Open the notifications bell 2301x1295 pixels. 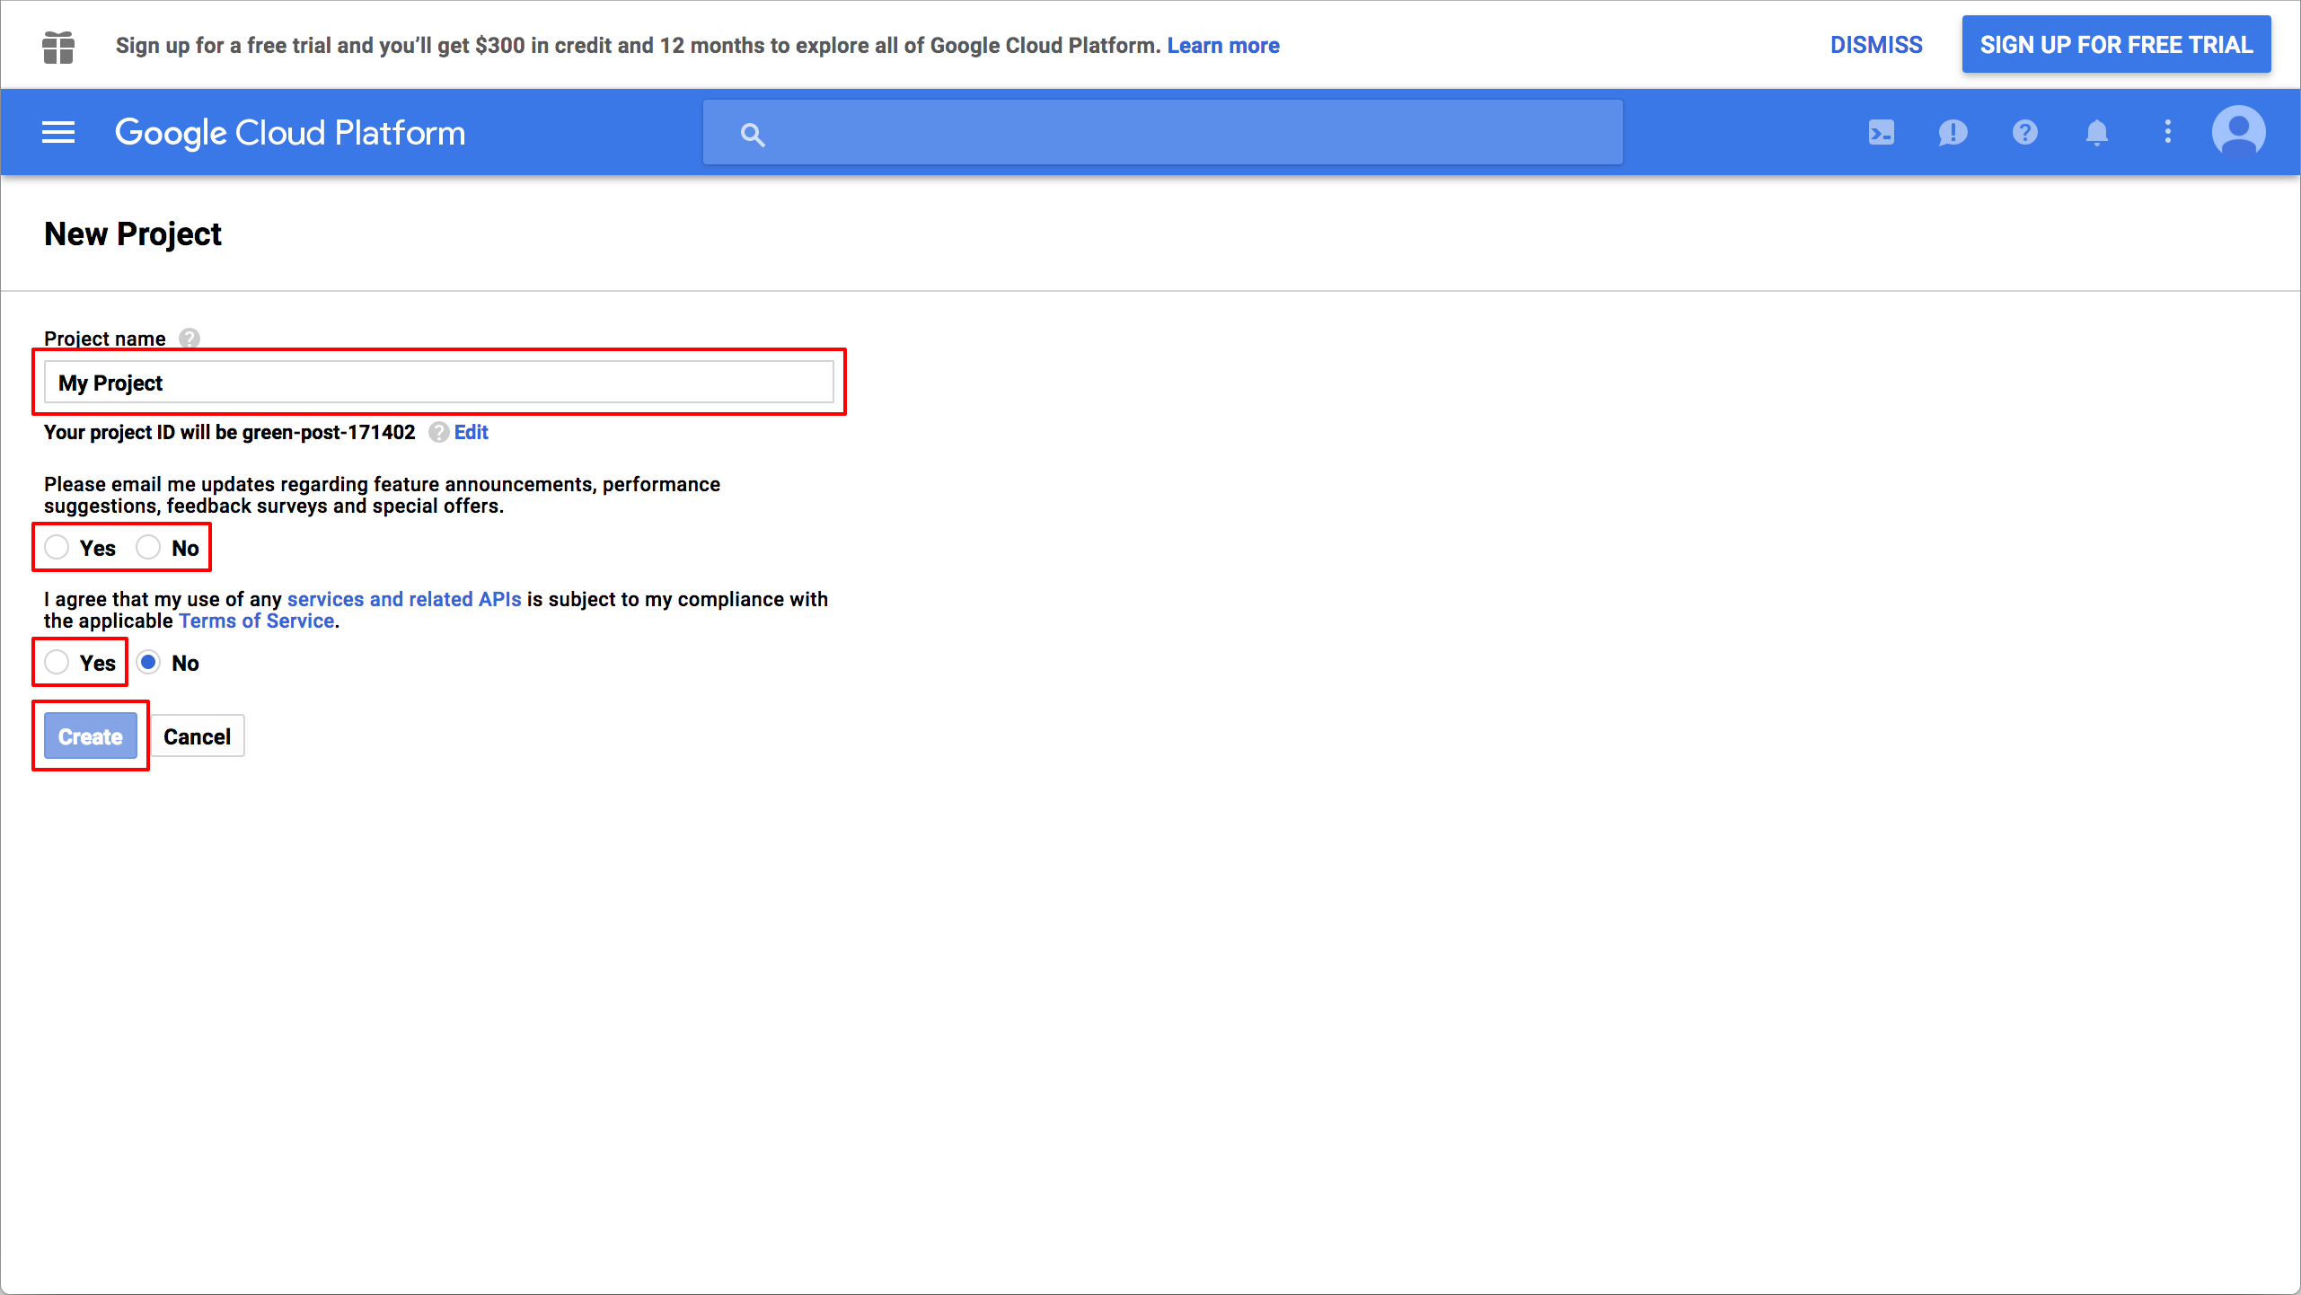point(2096,133)
